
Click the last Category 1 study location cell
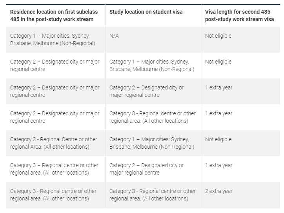tap(151, 143)
